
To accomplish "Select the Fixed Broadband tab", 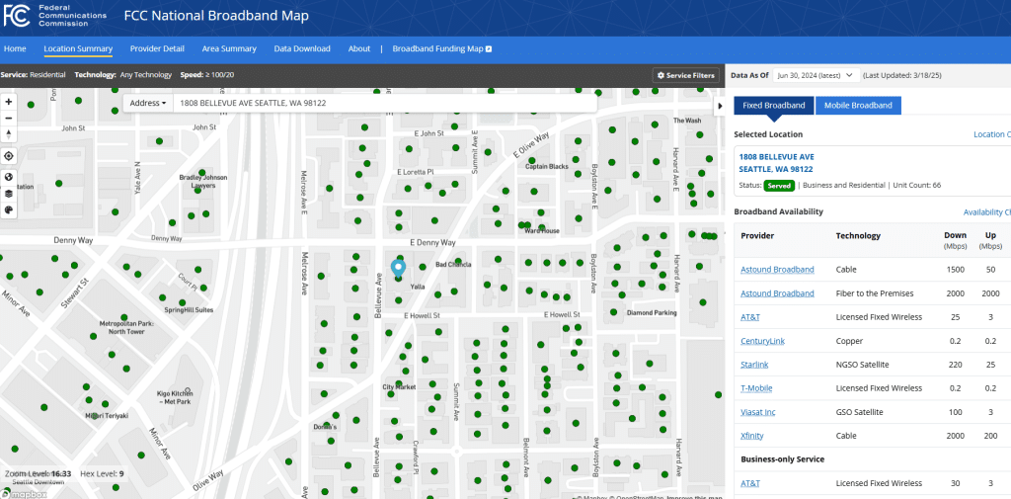I will click(774, 105).
